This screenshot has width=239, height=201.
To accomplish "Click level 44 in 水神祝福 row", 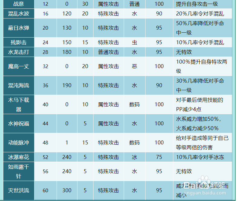I will point(45,124).
